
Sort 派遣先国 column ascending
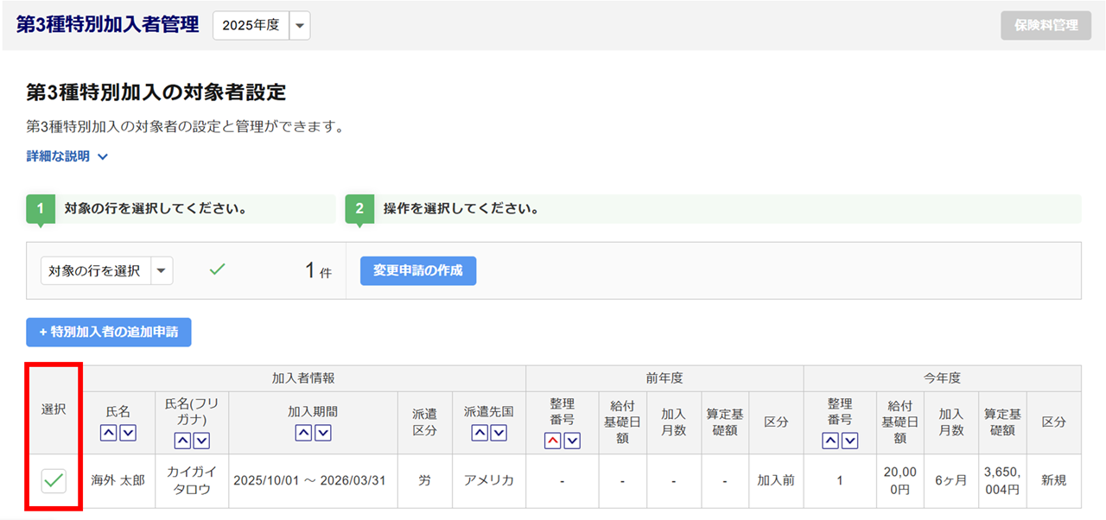[x=480, y=434]
